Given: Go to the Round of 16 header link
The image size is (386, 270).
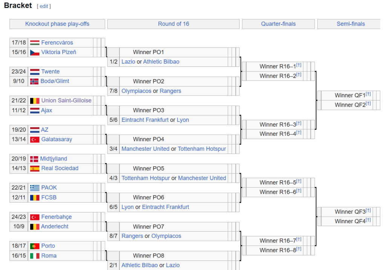Looking at the screenshot, I should (x=173, y=24).
